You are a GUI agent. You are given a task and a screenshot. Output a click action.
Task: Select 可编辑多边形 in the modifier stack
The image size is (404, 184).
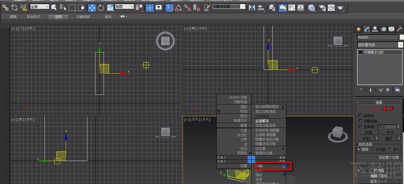380,52
